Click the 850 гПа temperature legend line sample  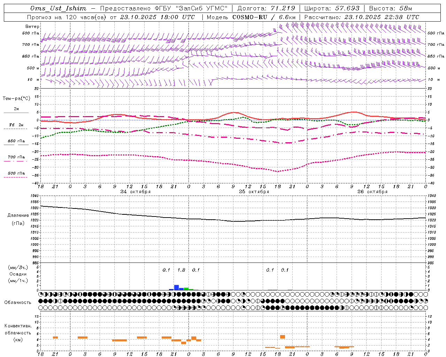pyautogui.click(x=16, y=145)
